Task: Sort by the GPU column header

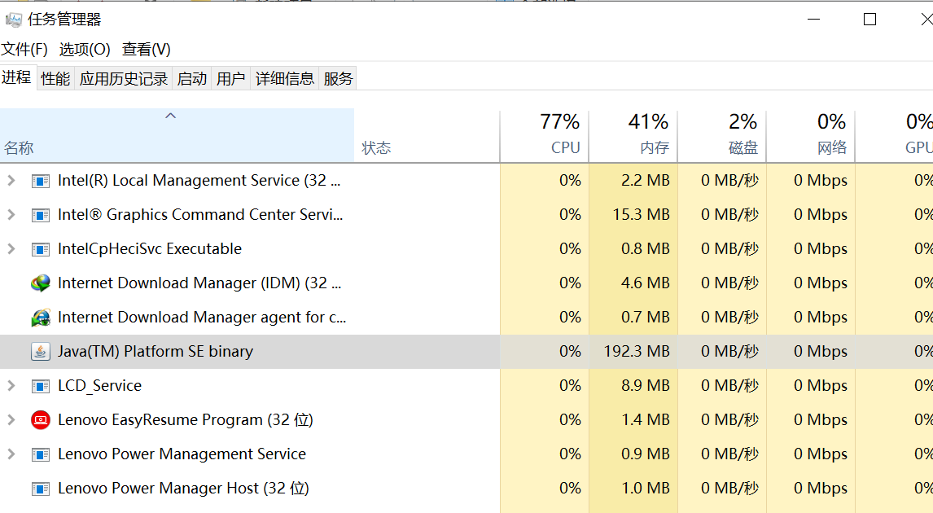Action: pyautogui.click(x=894, y=135)
